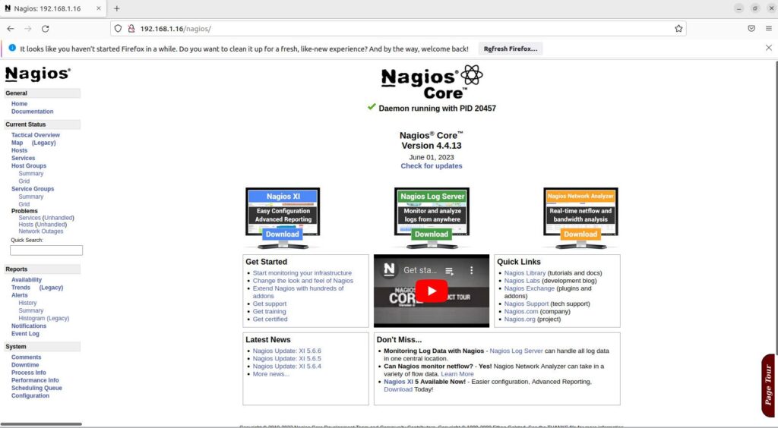Image resolution: width=778 pixels, height=428 pixels.
Task: Open Comments under System
Action: (27, 357)
